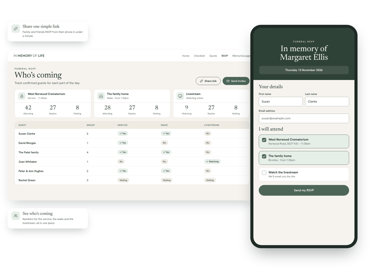Click Rachel Green's livestream Waiting badge
The width and height of the screenshot is (369, 273).
(210, 180)
